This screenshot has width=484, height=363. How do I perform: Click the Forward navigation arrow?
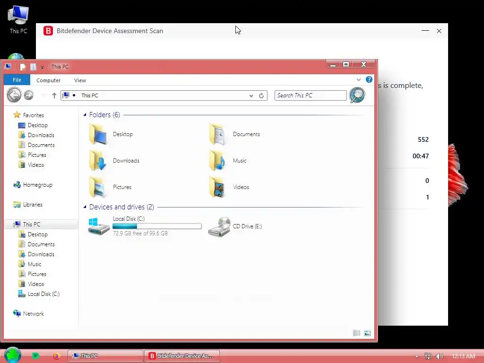(29, 95)
